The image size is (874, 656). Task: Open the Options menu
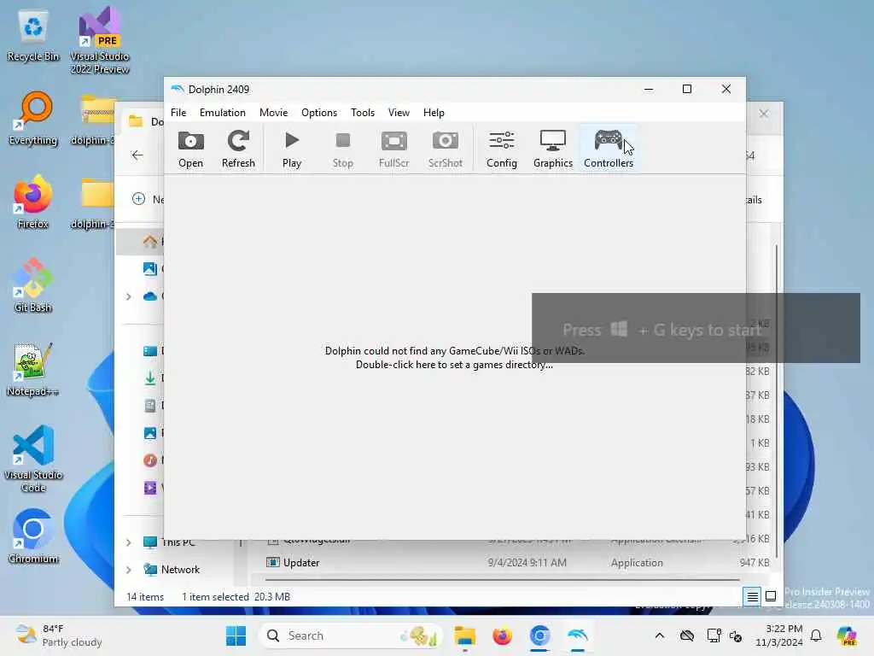pos(319,113)
